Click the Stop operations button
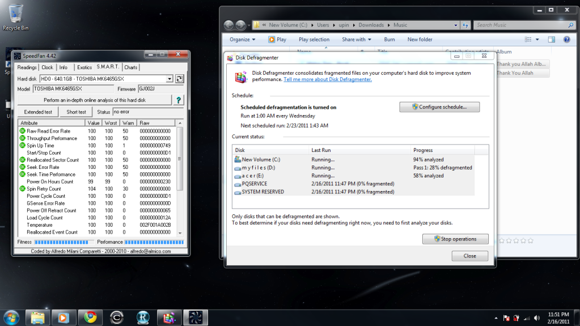The width and height of the screenshot is (580, 326). pyautogui.click(x=455, y=239)
